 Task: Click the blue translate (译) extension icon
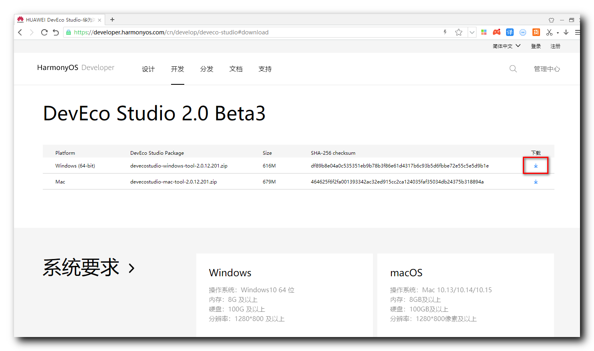click(510, 32)
